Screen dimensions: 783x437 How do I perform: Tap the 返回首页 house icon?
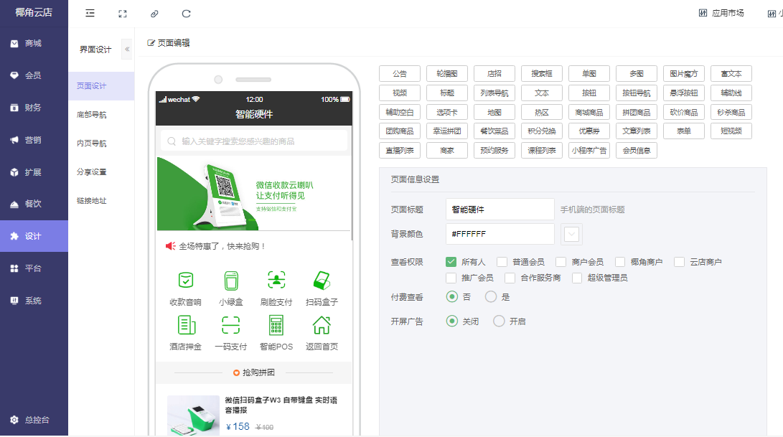(x=322, y=325)
